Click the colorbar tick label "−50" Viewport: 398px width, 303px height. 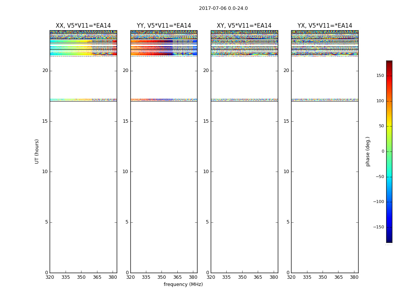pos(380,176)
